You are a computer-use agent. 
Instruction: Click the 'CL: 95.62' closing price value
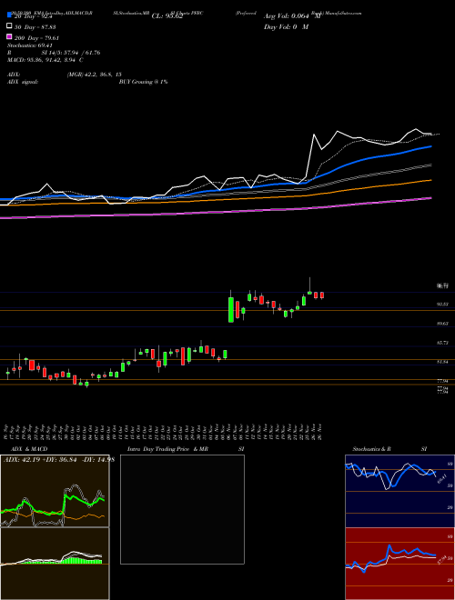167,16
